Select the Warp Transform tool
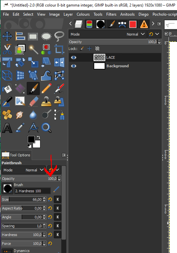177x253 pixels. coord(46,75)
